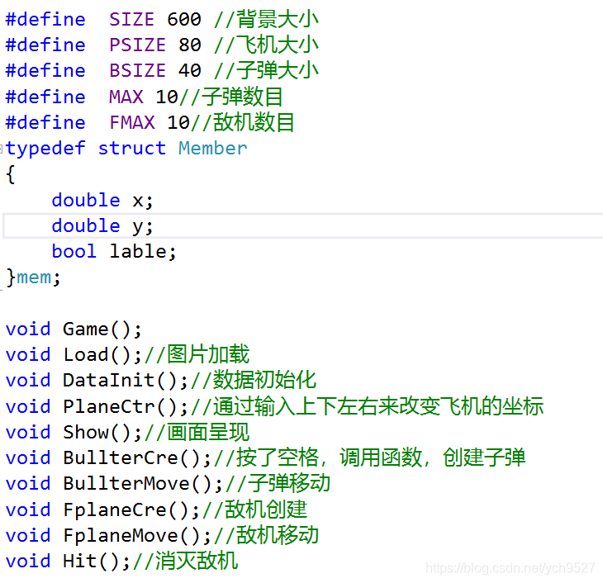Image resolution: width=603 pixels, height=583 pixels.
Task: Click the MAX macro name
Action: [x=126, y=97]
